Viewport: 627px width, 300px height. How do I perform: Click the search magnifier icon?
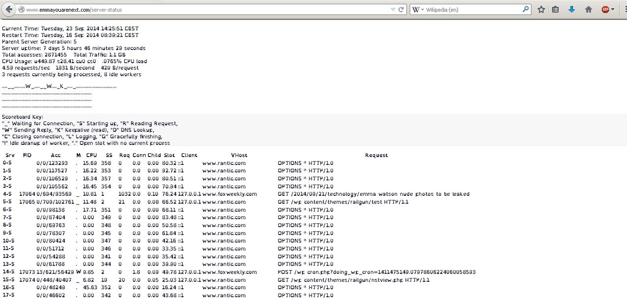click(x=526, y=9)
